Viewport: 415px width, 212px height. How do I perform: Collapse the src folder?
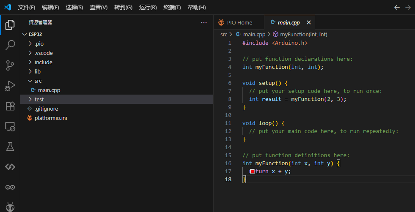[x=38, y=81]
